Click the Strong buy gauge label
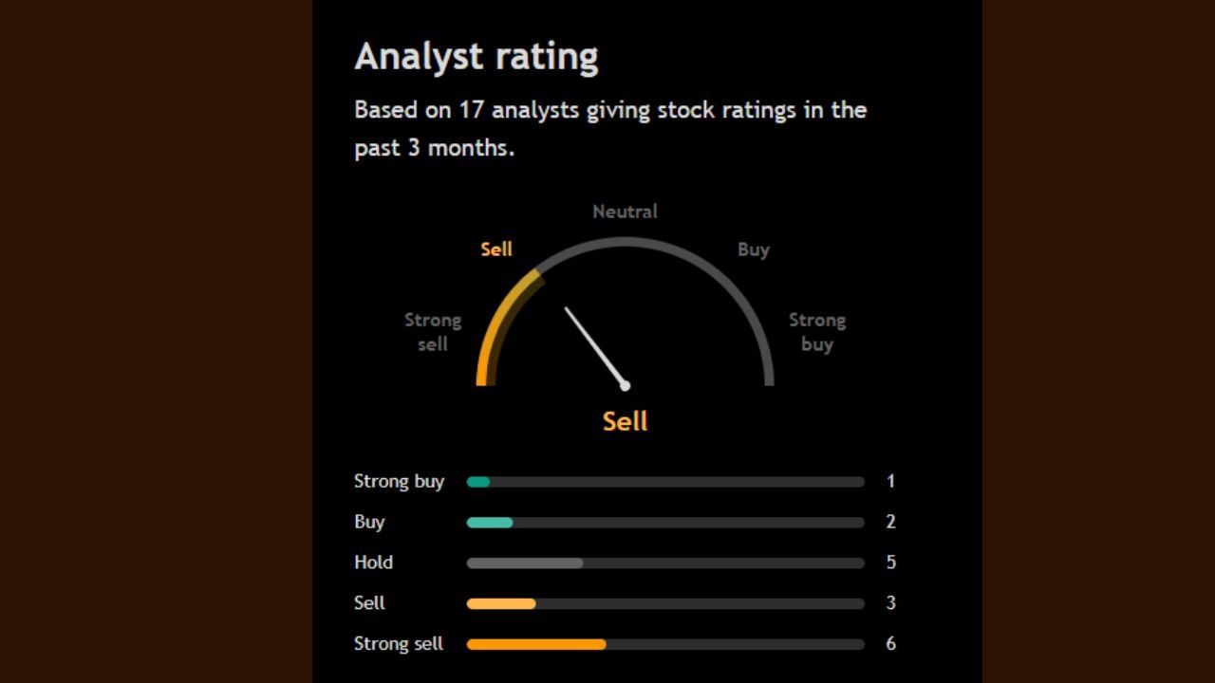The width and height of the screenshot is (1215, 683). pos(817,332)
